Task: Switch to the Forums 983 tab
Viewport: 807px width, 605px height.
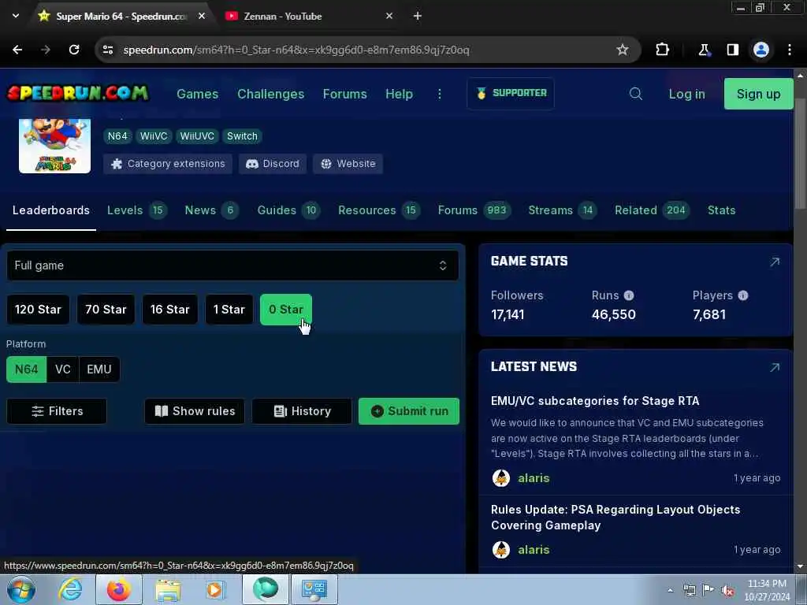Action: pyautogui.click(x=474, y=210)
